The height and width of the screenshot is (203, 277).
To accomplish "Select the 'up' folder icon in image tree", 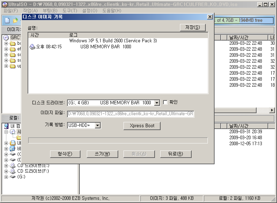I will point(13,66).
